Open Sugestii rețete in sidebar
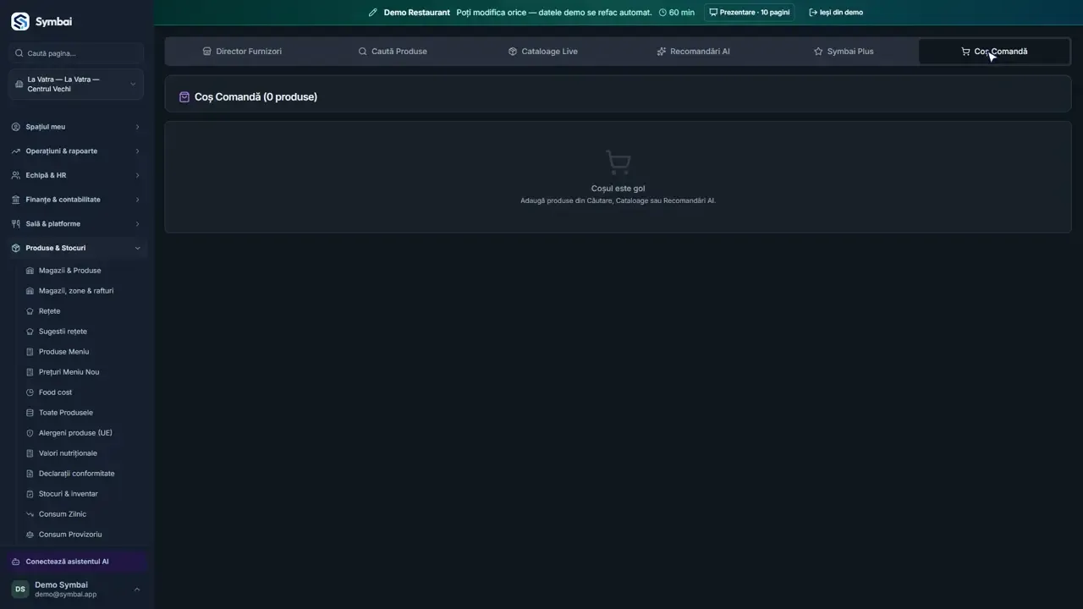Screen dimensions: 1083x609 [63, 332]
